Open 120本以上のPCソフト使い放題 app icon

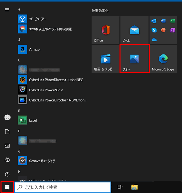[23, 29]
